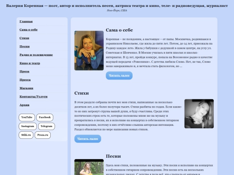Click the Стихи section heading
Image resolution: width=234 pixels, height=175 pixels.
[81, 93]
